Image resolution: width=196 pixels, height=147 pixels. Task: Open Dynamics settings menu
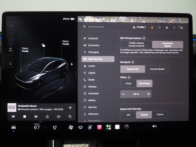pyautogui.click(x=98, y=45)
